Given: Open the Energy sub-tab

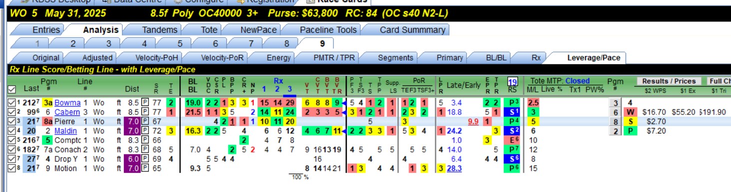Looking at the screenshot, I should pyautogui.click(x=278, y=57).
